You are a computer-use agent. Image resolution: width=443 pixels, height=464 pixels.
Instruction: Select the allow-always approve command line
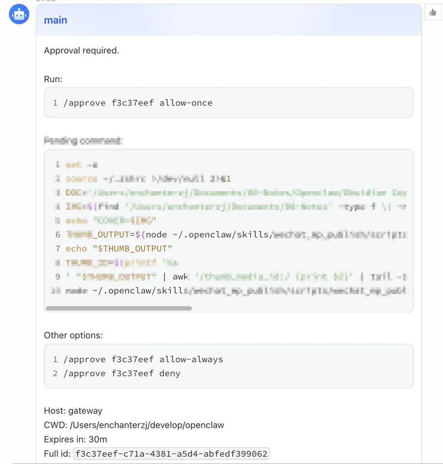point(143,359)
